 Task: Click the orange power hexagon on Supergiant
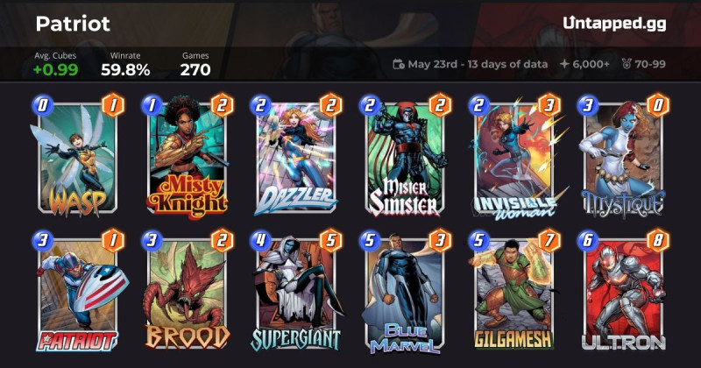(331, 241)
